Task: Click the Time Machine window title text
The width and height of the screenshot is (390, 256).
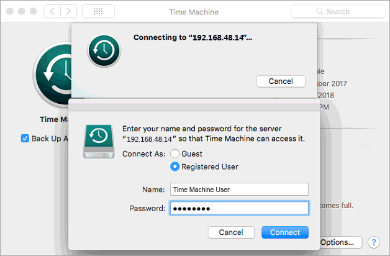Action: [194, 12]
